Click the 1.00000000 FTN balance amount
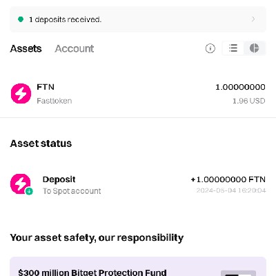 coord(240,87)
